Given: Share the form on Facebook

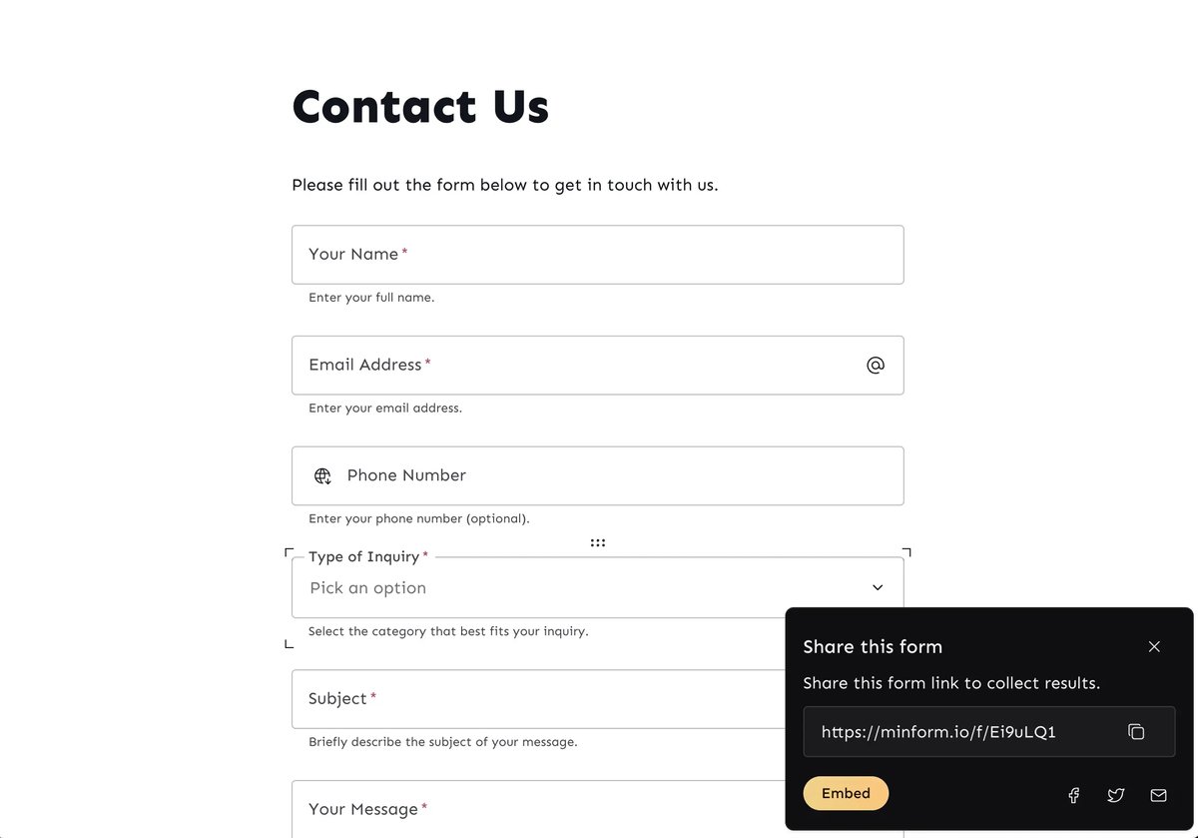Looking at the screenshot, I should tap(1074, 795).
